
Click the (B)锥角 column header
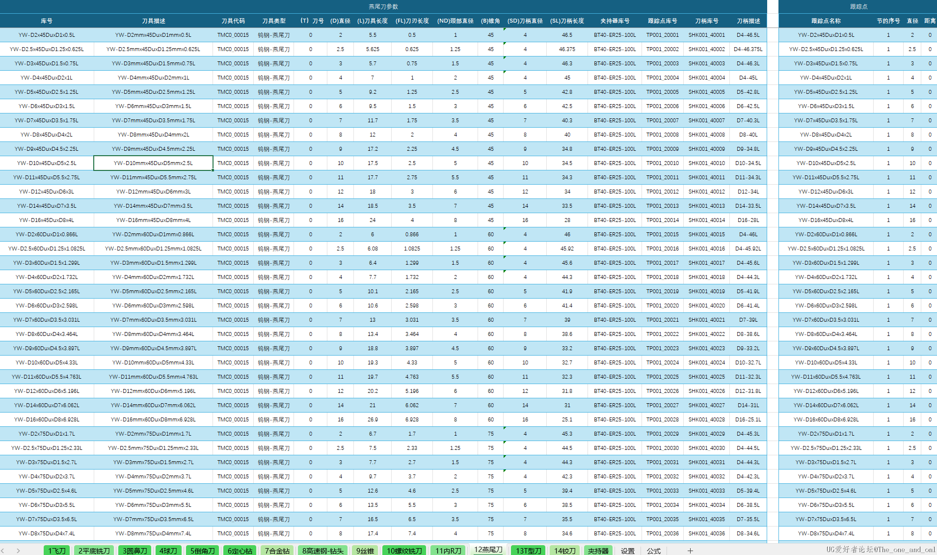[x=491, y=21]
